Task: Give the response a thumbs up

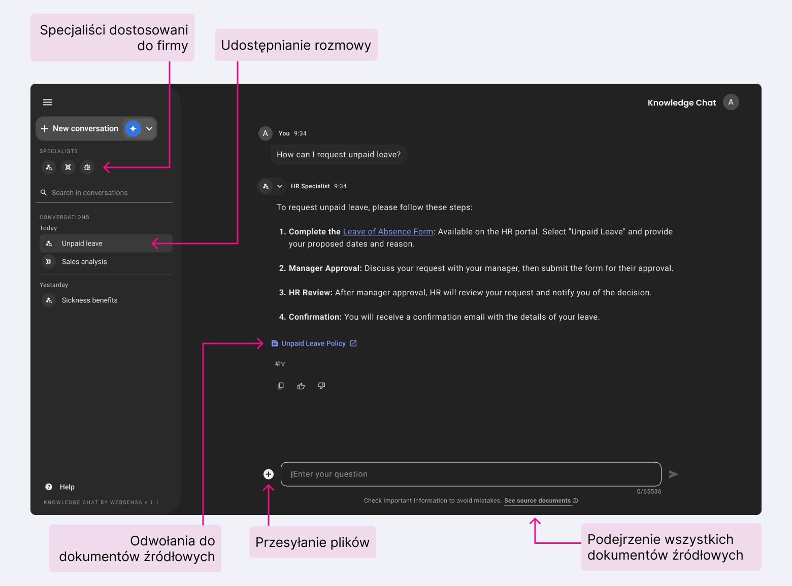Action: point(301,386)
